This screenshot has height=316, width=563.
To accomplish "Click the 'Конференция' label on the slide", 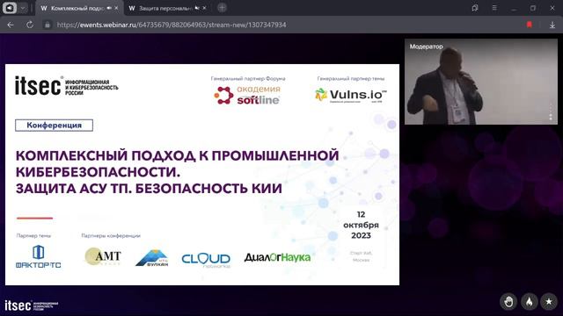I will (x=54, y=126).
